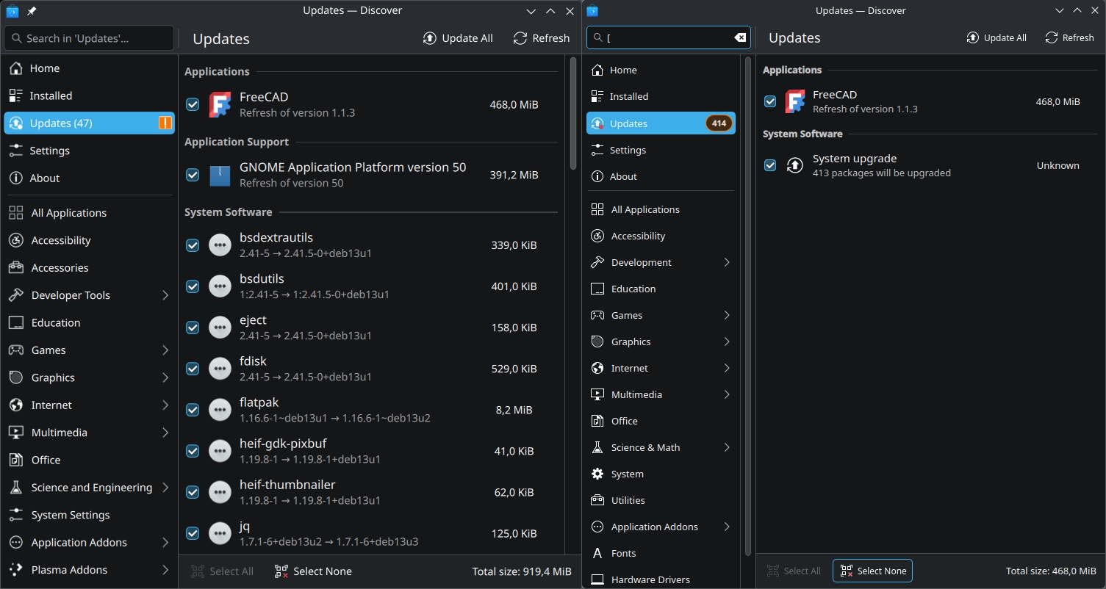Screen dimensions: 1106x589
Task: Focus the Search in 'Updates' field, left window
Action: pos(89,38)
